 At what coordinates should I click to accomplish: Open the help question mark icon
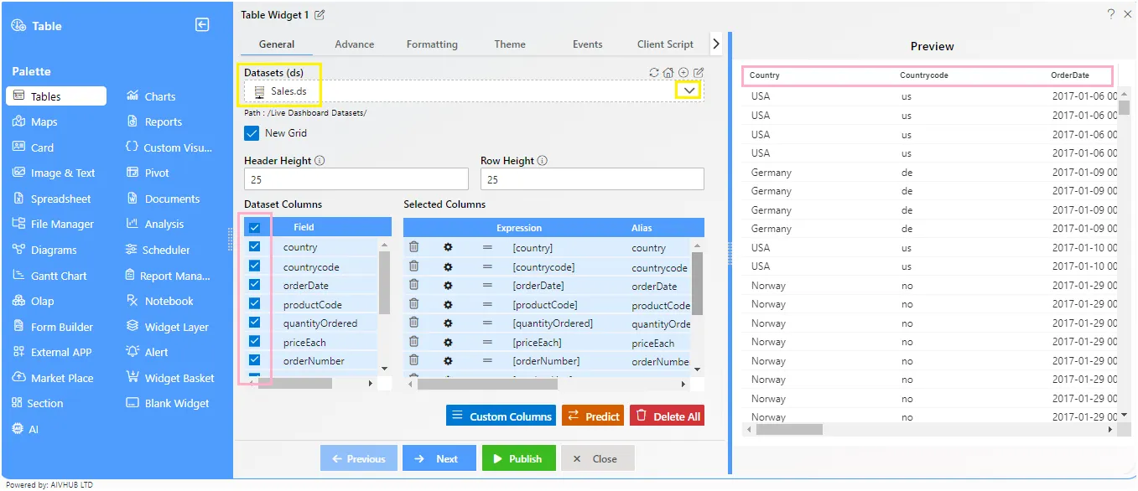[1110, 14]
